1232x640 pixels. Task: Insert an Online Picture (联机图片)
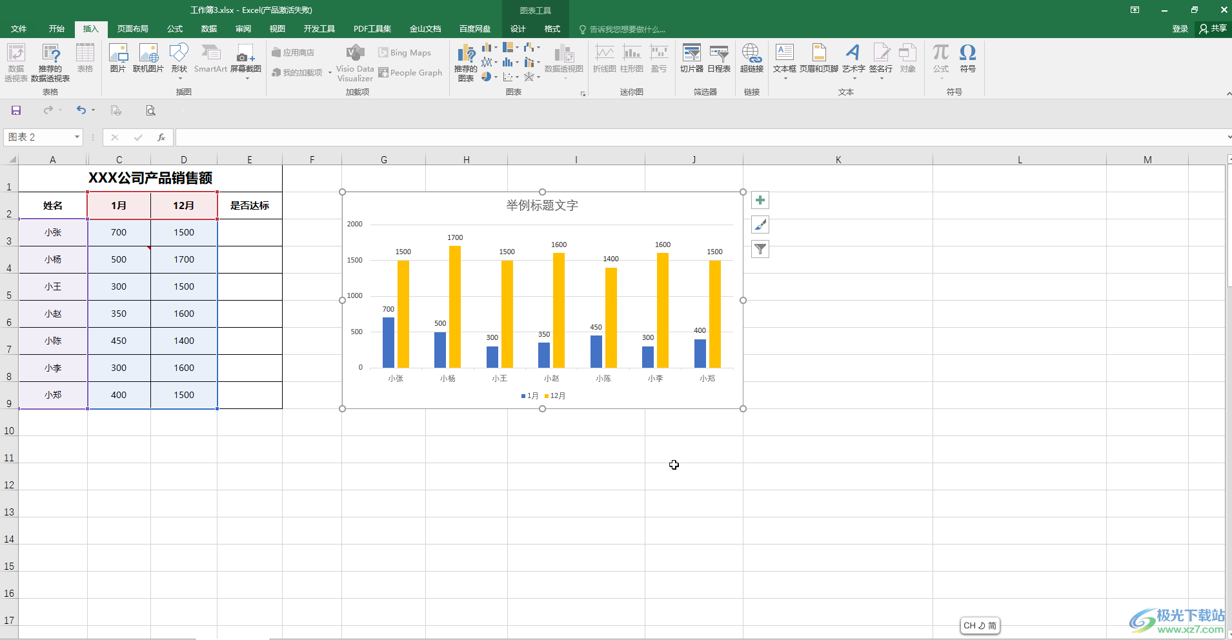coord(148,58)
